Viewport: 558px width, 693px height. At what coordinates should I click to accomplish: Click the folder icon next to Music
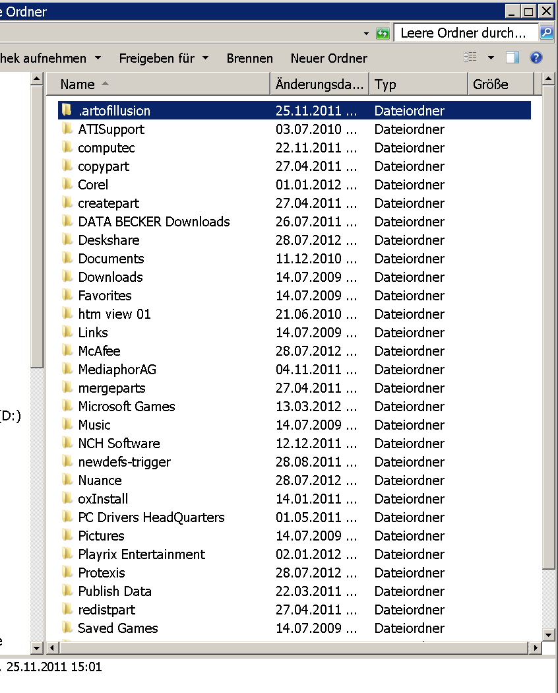click(x=67, y=424)
